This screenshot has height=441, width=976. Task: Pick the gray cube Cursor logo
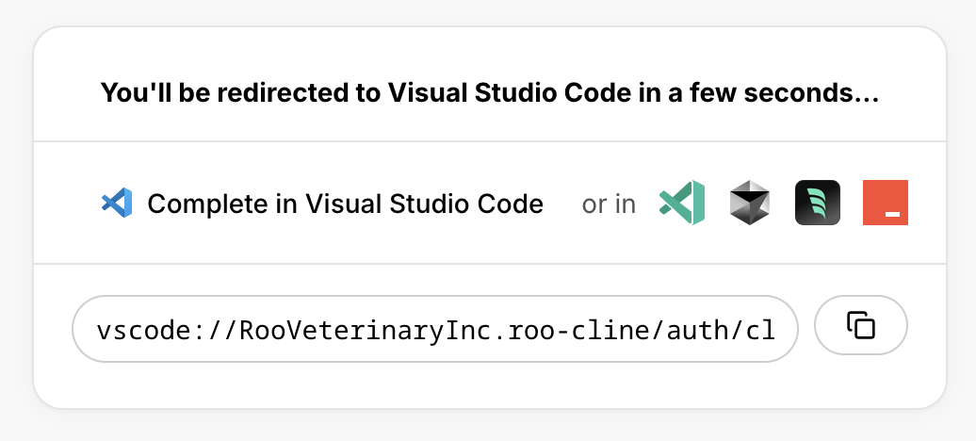(x=750, y=203)
